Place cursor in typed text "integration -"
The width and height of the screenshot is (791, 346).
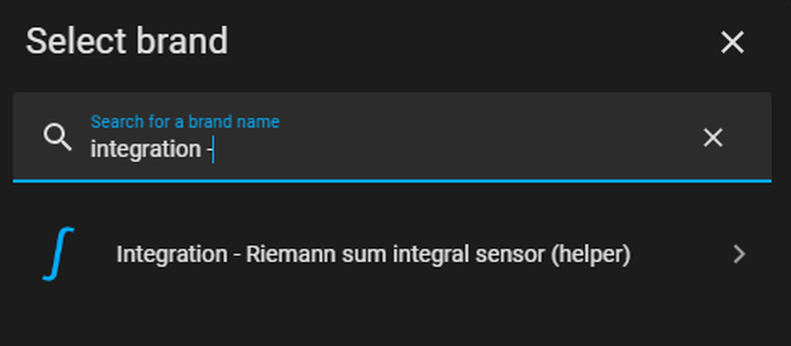150,150
